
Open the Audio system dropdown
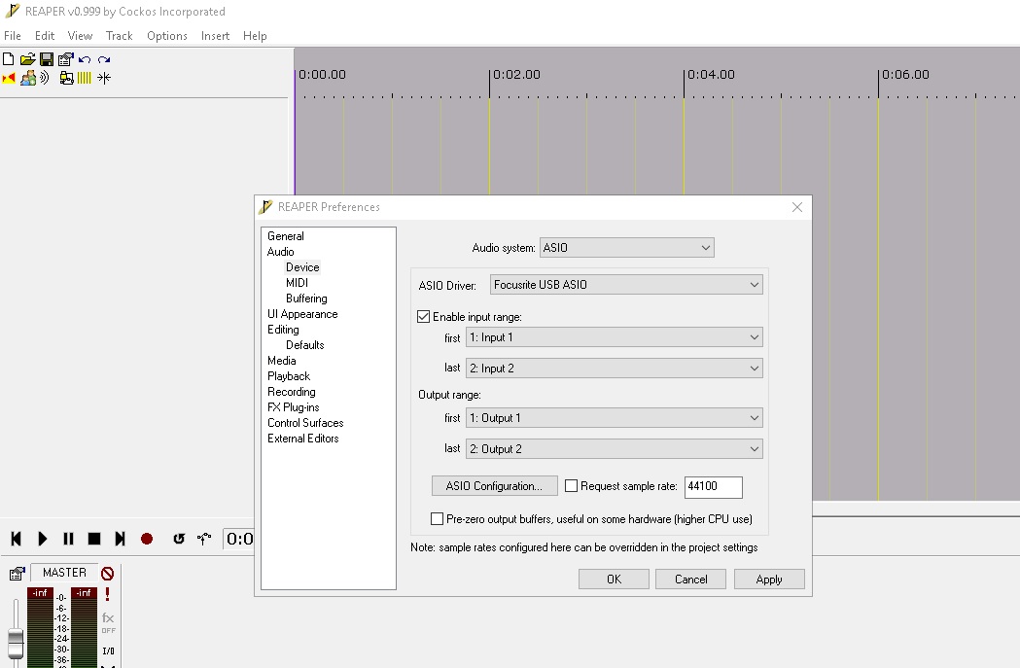(626, 248)
